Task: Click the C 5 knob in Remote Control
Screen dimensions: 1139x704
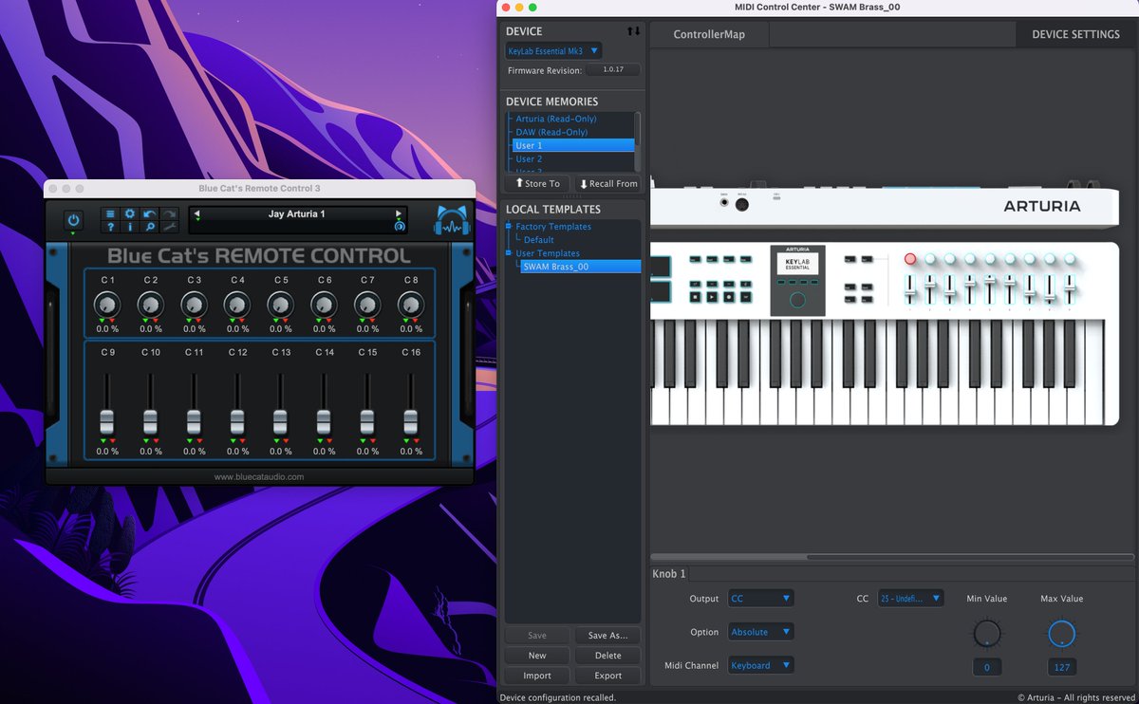Action: click(x=281, y=304)
